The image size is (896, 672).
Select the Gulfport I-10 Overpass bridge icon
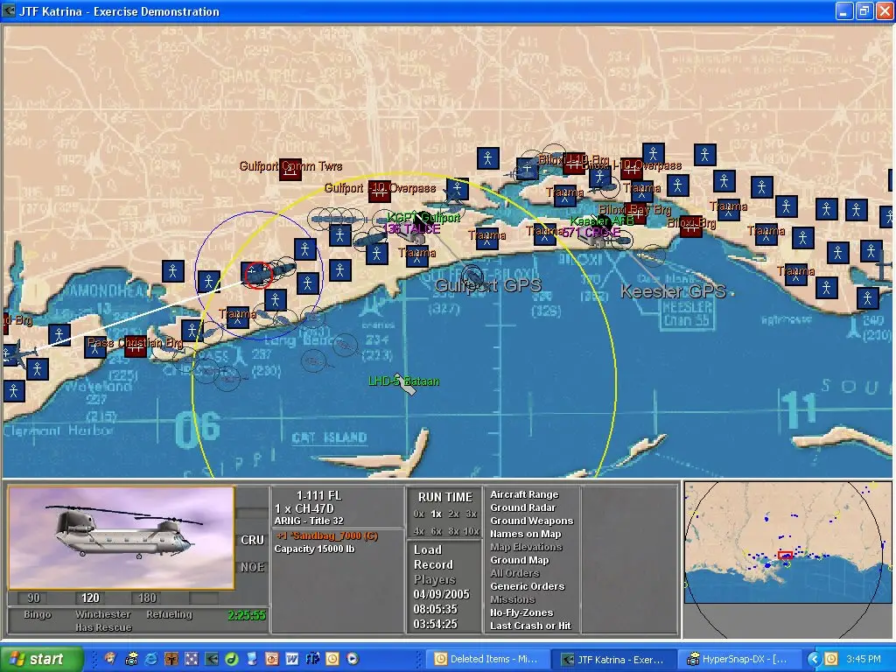379,192
